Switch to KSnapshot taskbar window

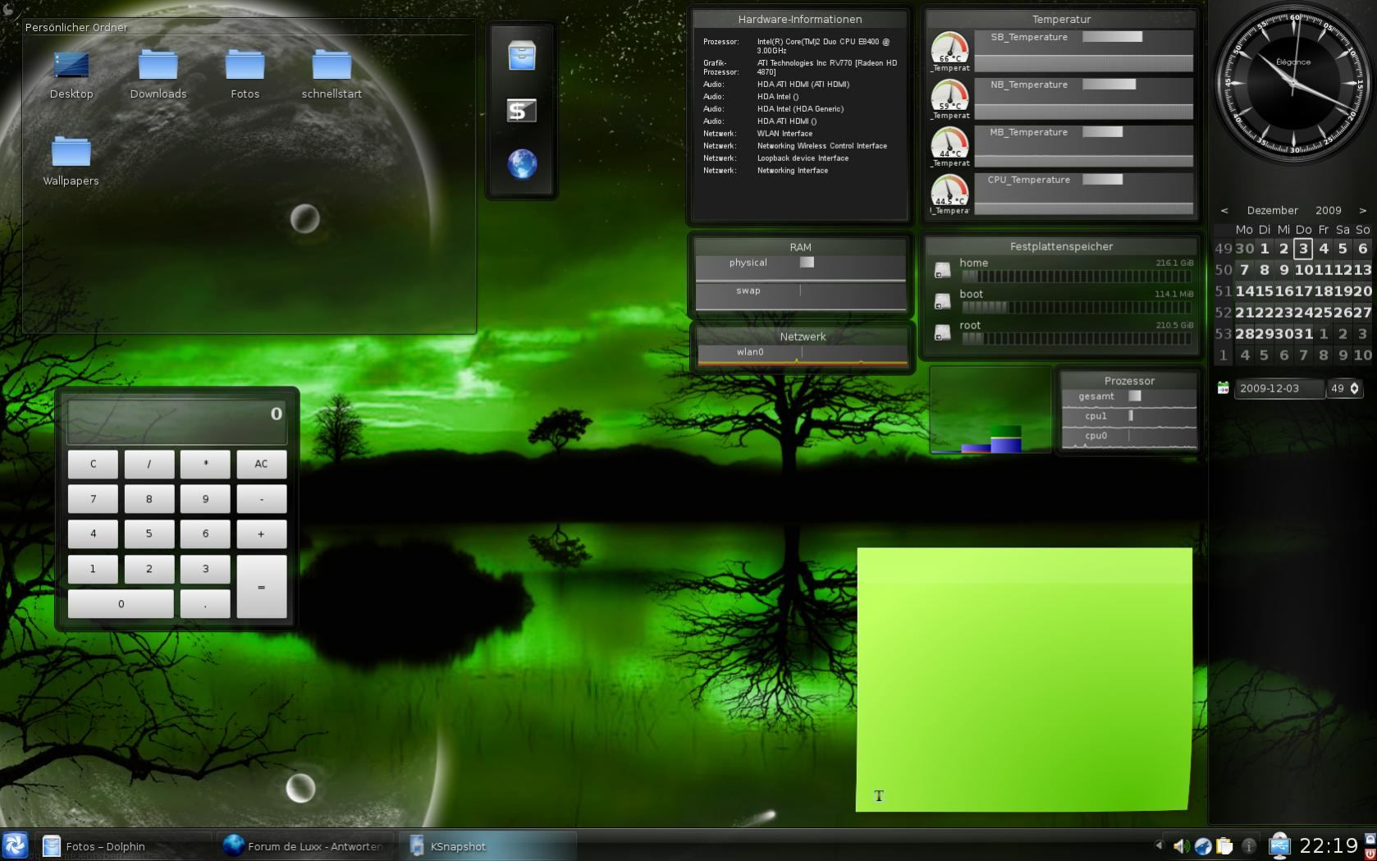pyautogui.click(x=489, y=846)
